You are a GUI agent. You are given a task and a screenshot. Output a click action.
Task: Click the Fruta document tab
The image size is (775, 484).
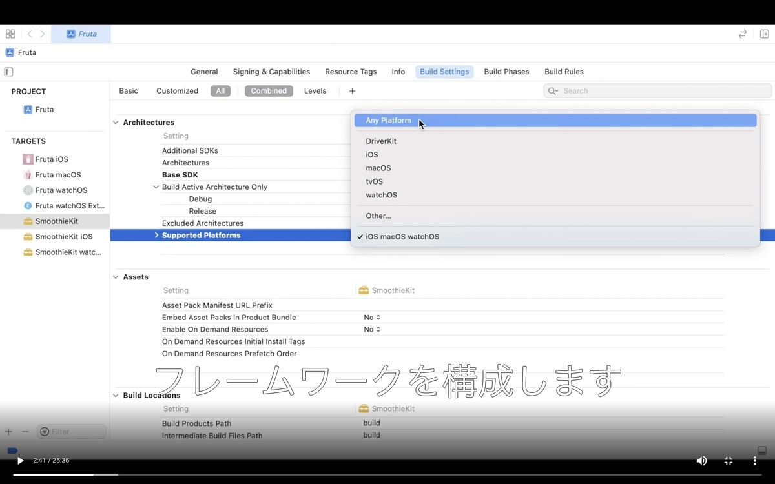click(x=81, y=34)
